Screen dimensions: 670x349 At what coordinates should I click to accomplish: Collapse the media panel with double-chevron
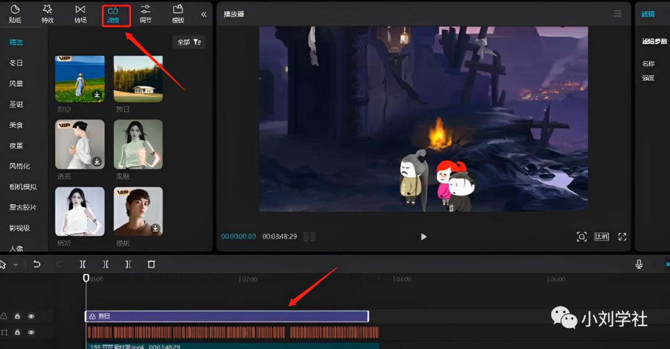coord(204,14)
